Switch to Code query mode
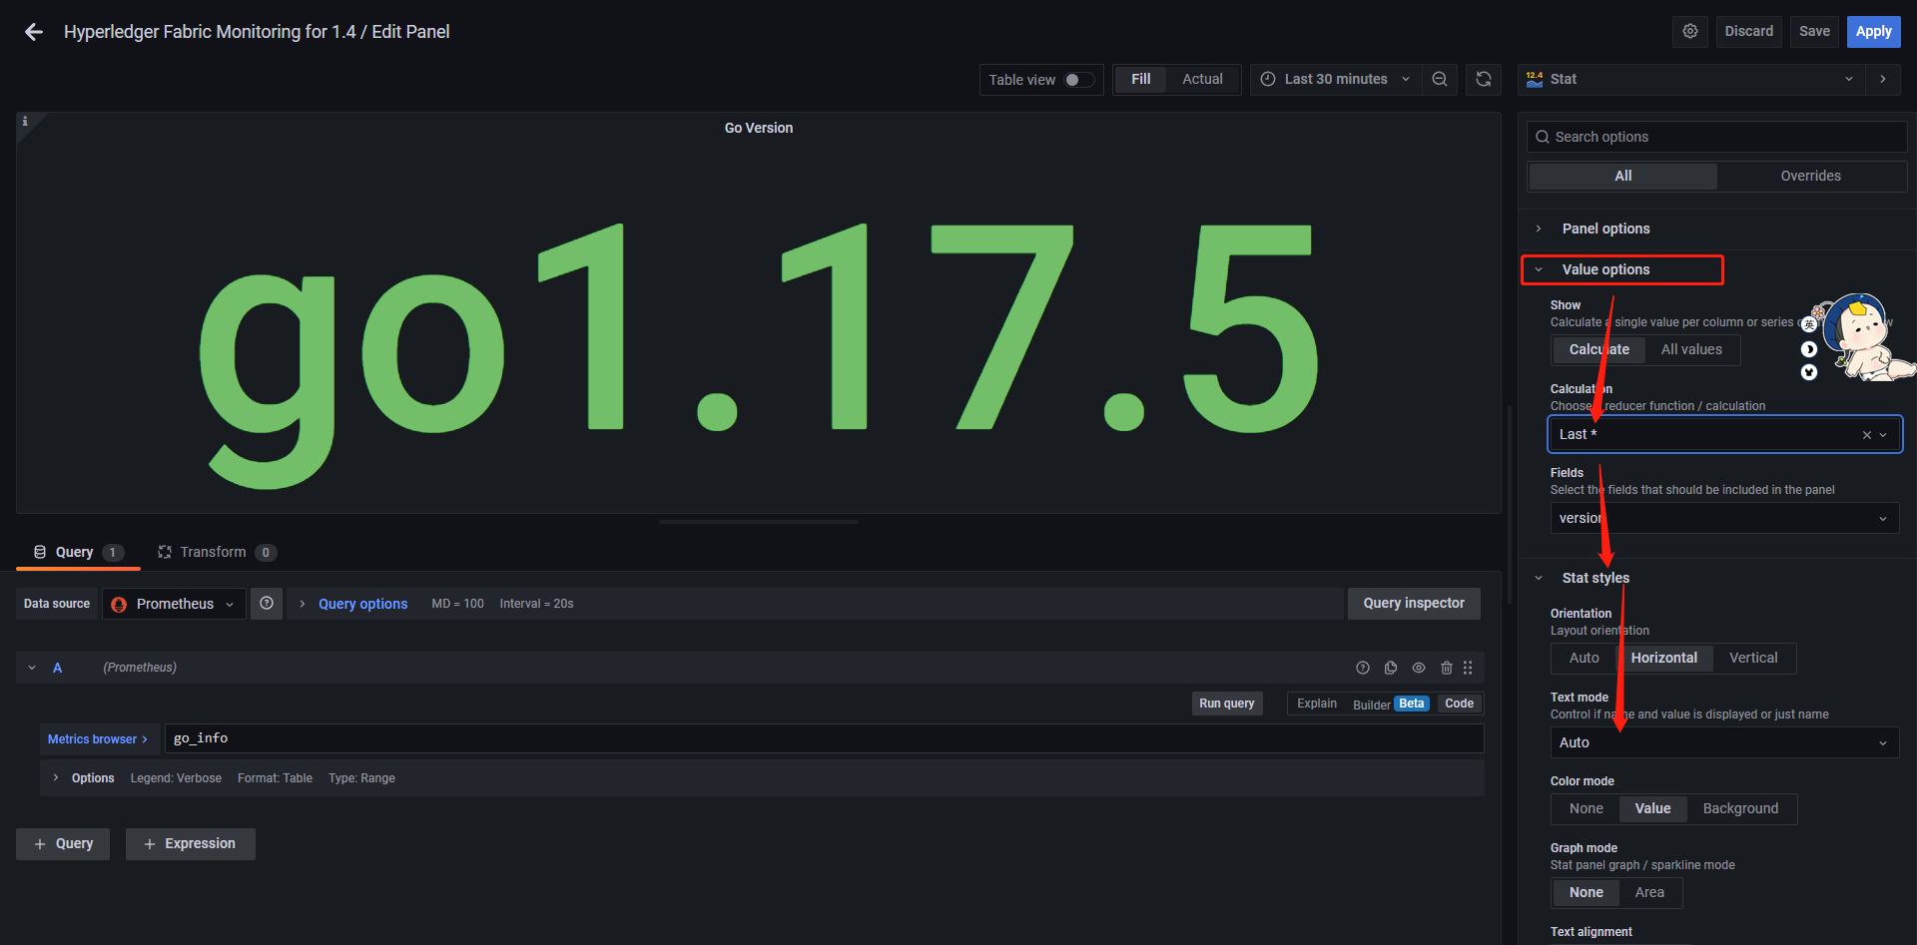Viewport: 1917px width, 945px height. pos(1459,705)
